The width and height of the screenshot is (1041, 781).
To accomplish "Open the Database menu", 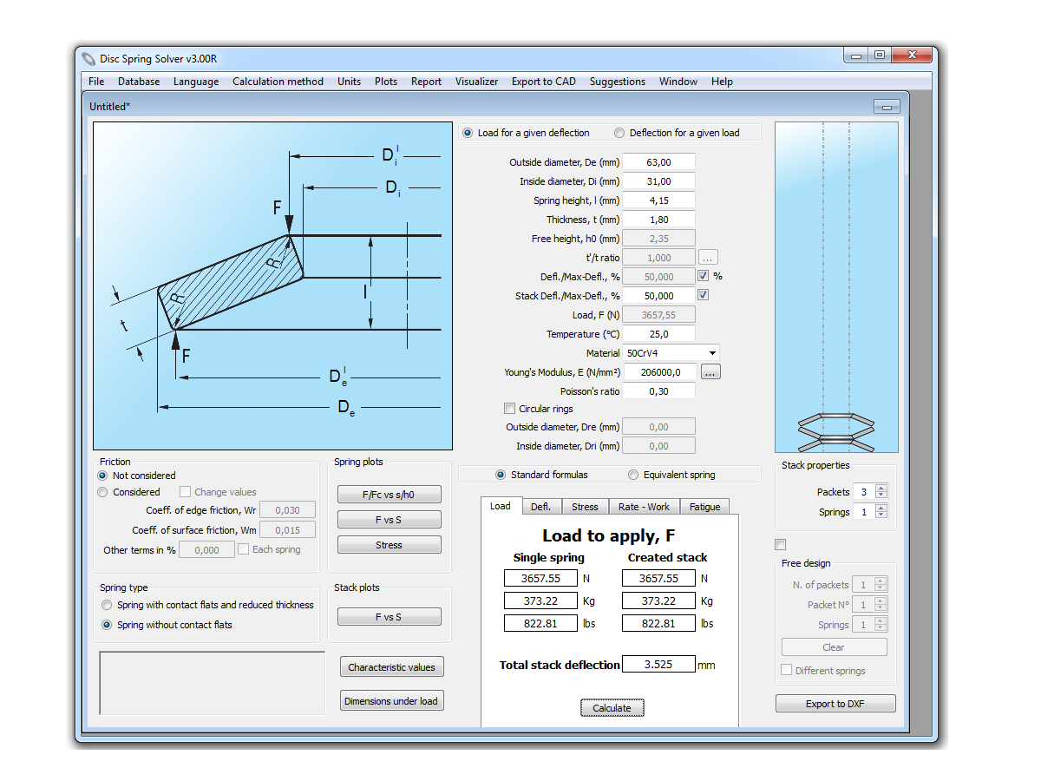I will tap(139, 82).
